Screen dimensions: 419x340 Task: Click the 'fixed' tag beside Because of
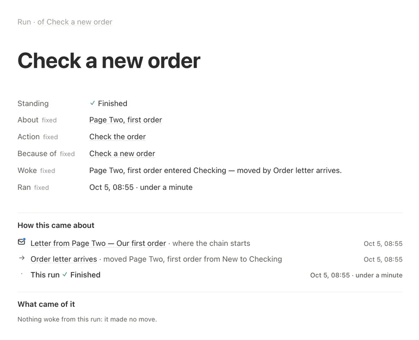[67, 154]
